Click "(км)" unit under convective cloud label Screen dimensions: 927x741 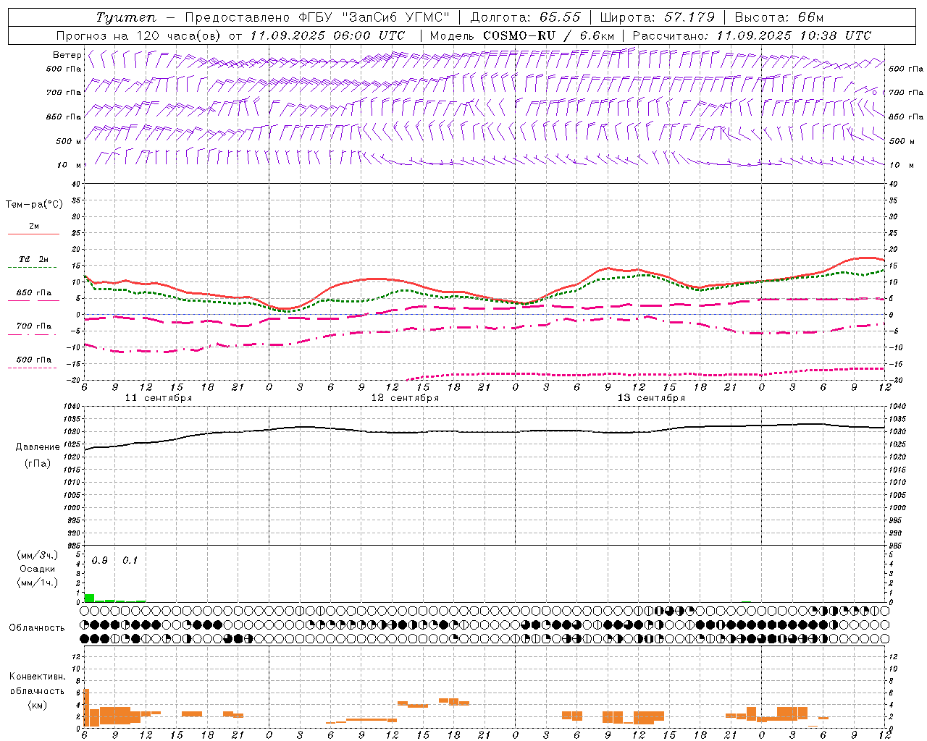38,705
